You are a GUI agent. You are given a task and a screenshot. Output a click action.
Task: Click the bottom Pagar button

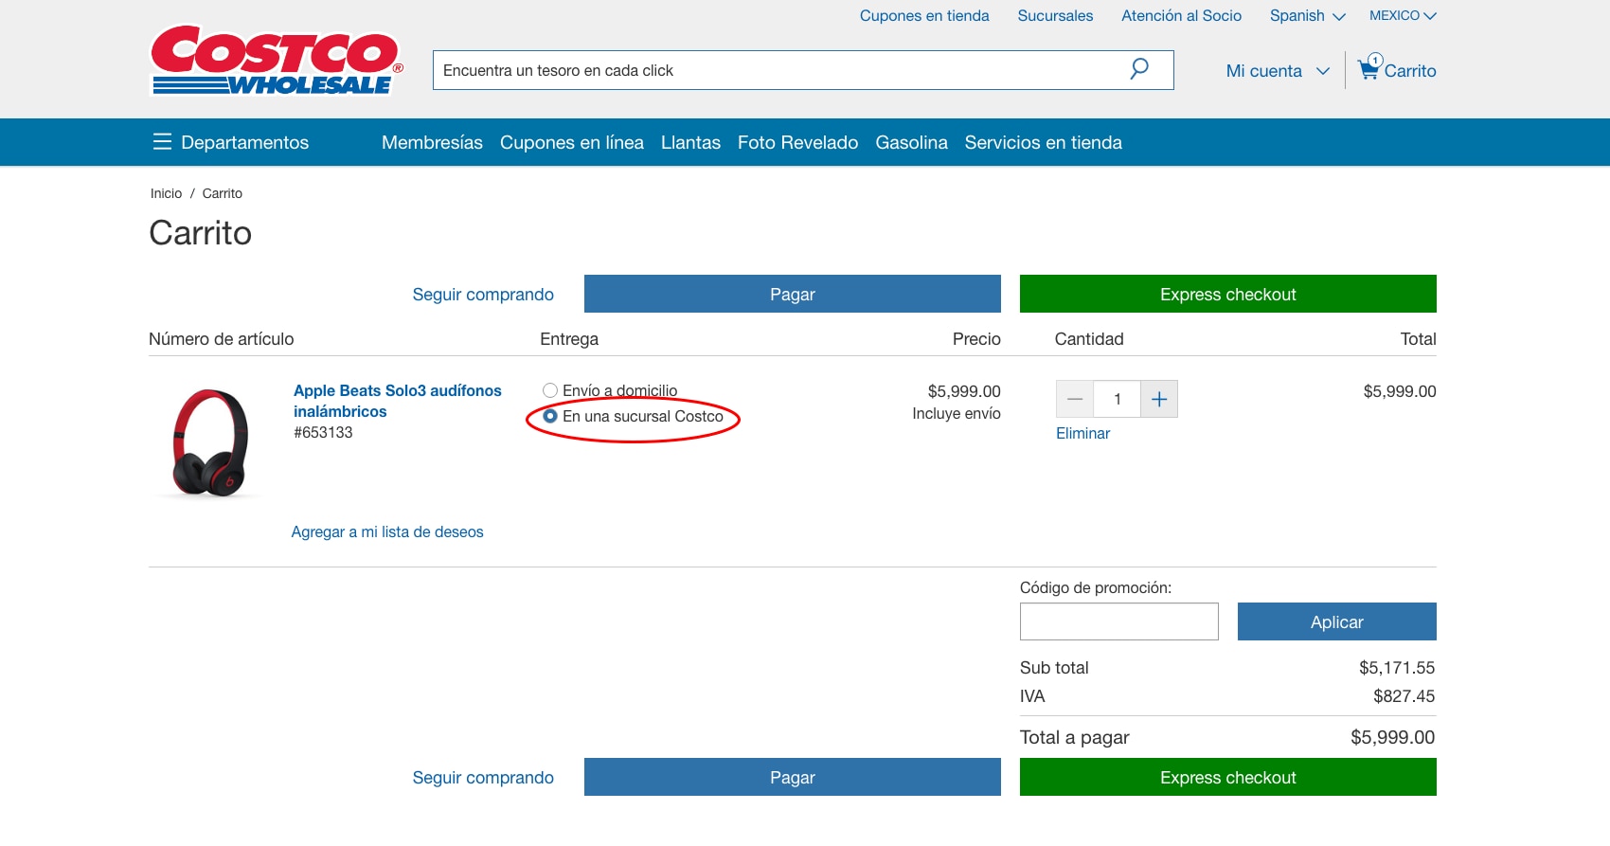point(793,777)
